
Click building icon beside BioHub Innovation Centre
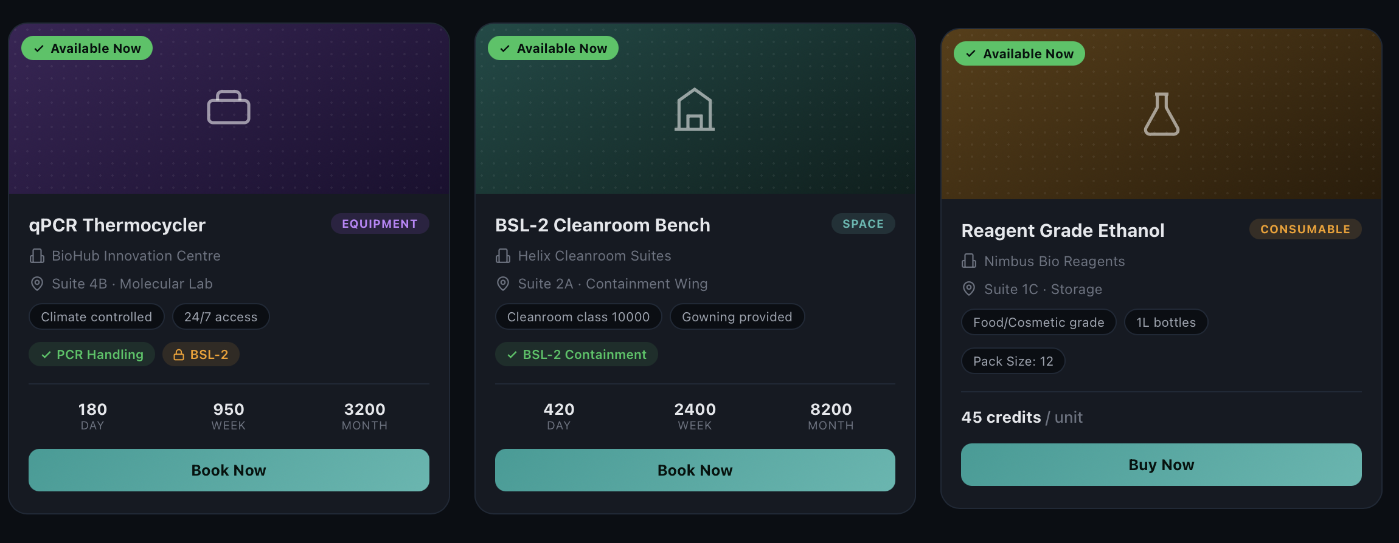[x=37, y=256]
